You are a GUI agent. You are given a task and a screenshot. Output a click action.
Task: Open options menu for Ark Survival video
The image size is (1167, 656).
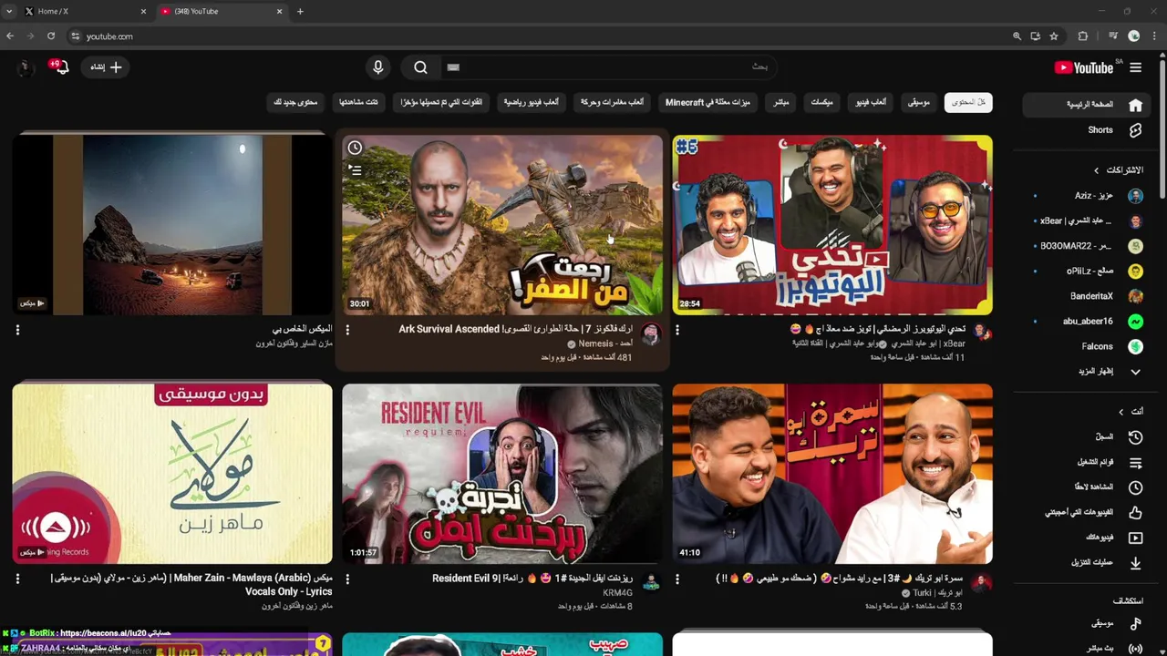[x=347, y=330]
